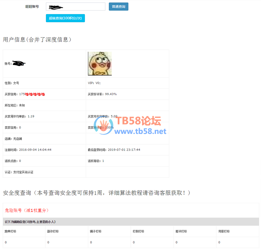
Task: Click the 淘客打标 column header
Action: (224, 231)
